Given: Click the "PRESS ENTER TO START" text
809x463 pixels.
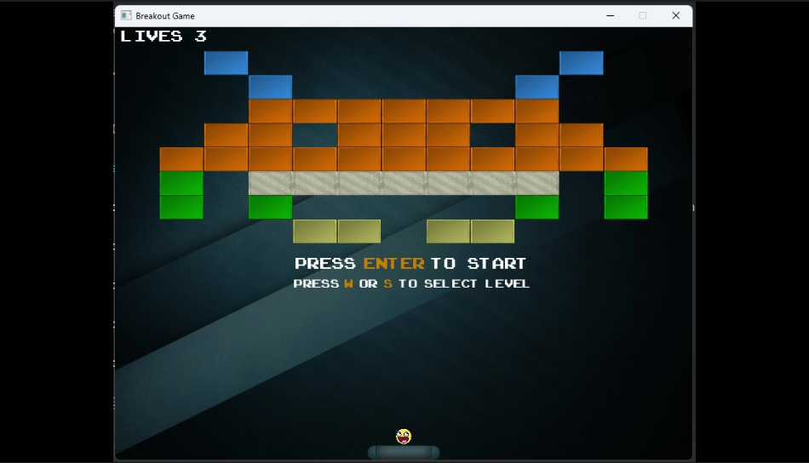Looking at the screenshot, I should pyautogui.click(x=410, y=264).
